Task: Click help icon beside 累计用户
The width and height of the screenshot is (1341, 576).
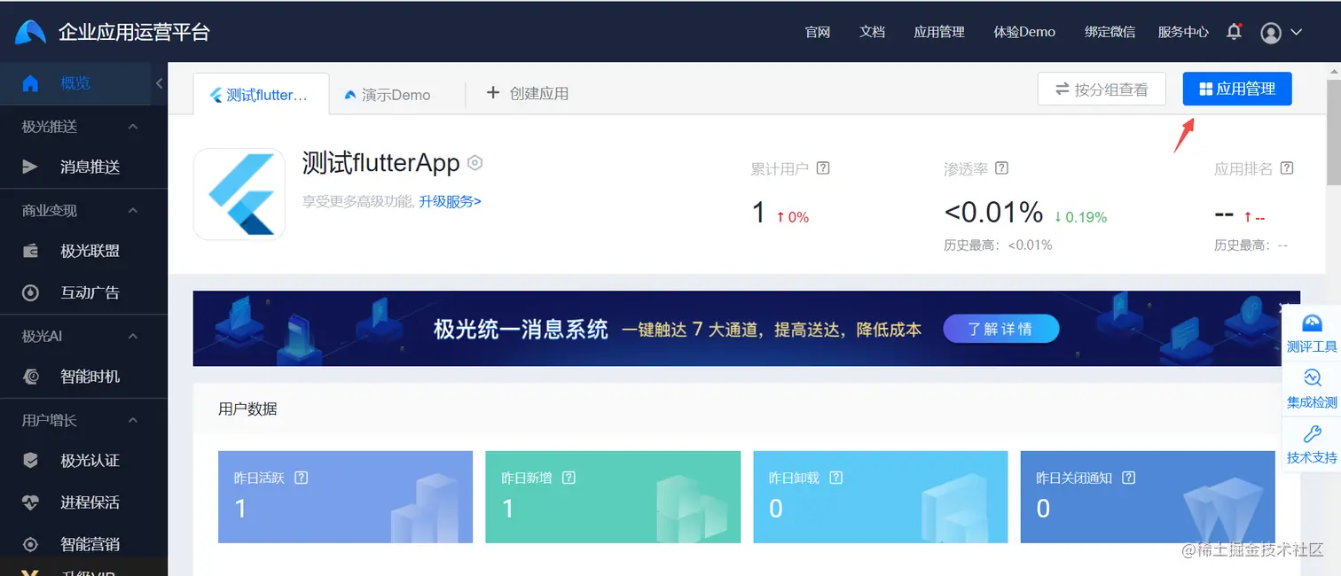Action: coord(823,168)
